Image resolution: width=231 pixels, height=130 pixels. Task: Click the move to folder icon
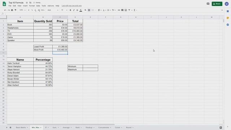30,3
